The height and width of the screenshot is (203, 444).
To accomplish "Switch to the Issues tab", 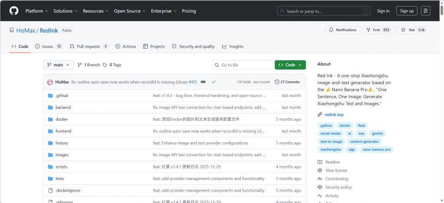I will [x=48, y=46].
